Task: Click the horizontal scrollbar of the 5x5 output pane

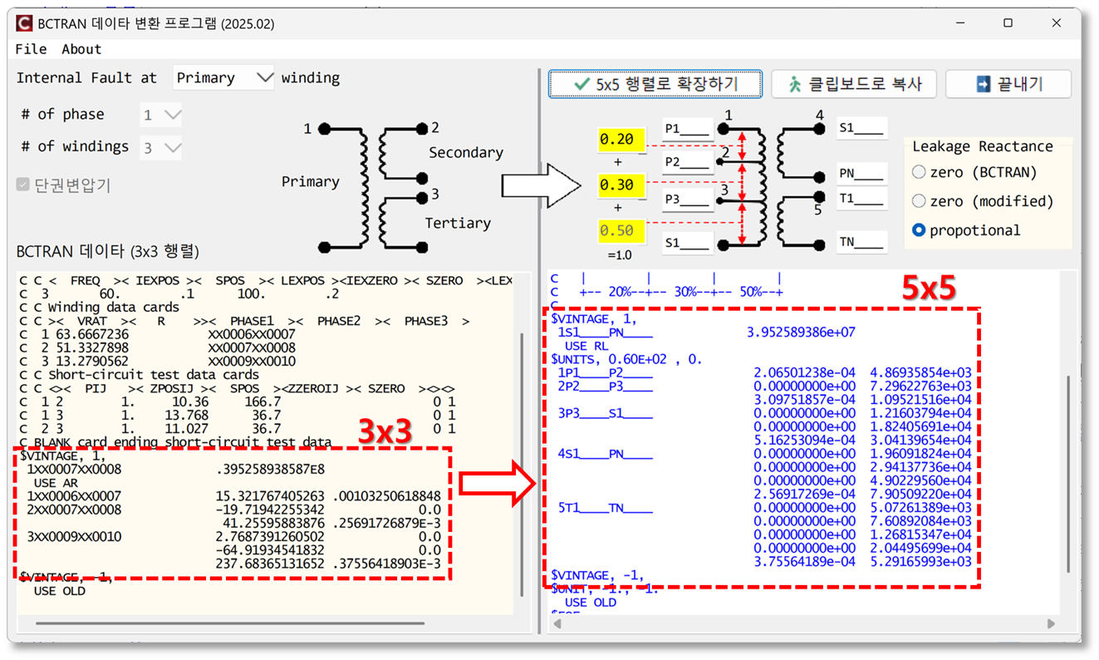Action: (804, 623)
